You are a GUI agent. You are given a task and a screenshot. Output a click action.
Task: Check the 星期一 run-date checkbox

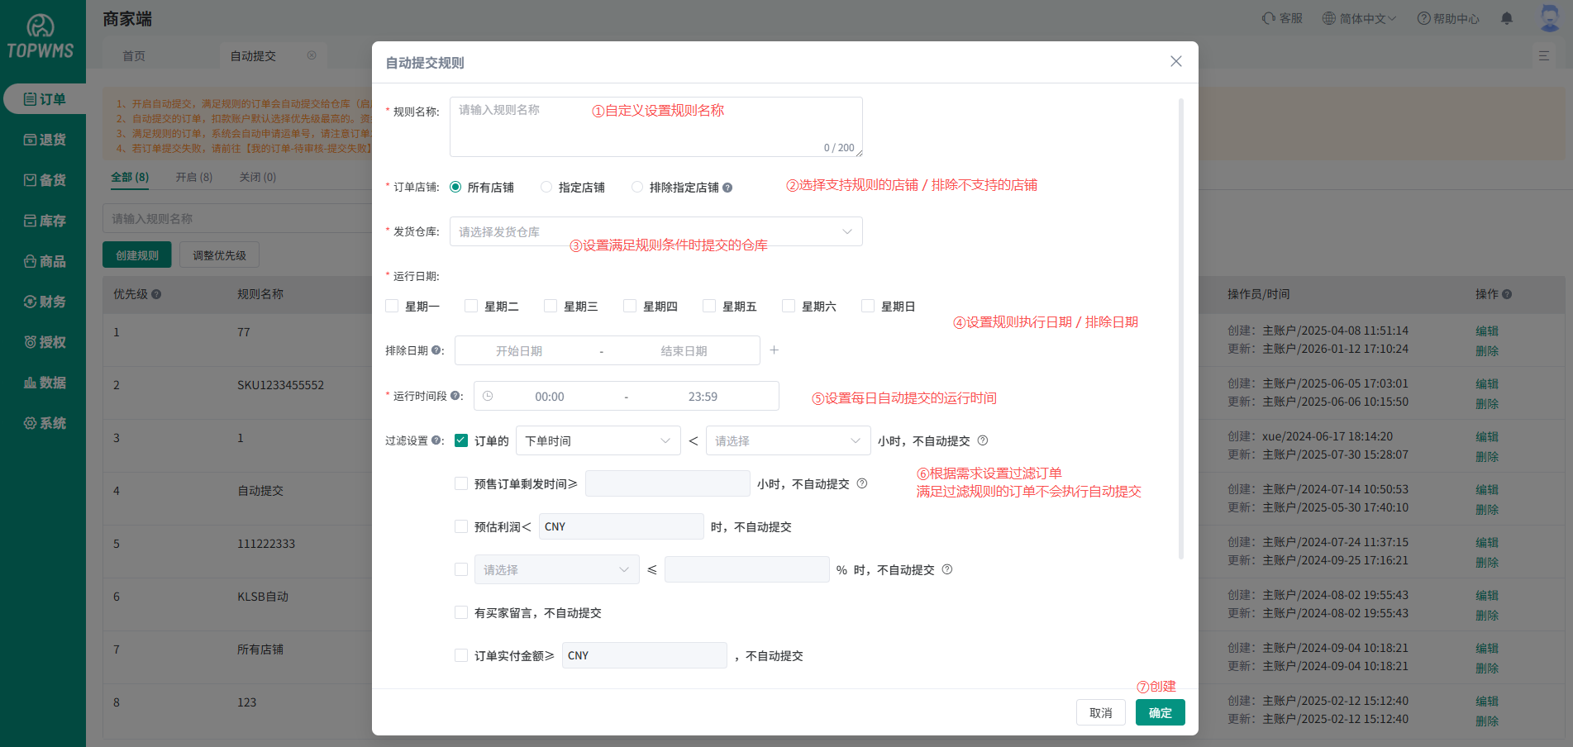coord(392,306)
